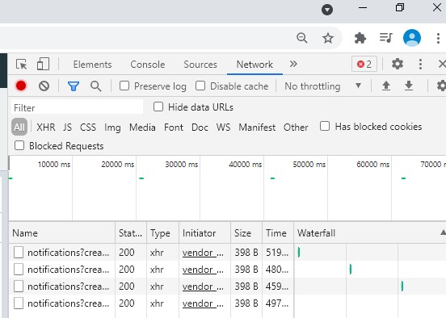Expand more DevTools tabs with the chevrons

click(x=293, y=64)
